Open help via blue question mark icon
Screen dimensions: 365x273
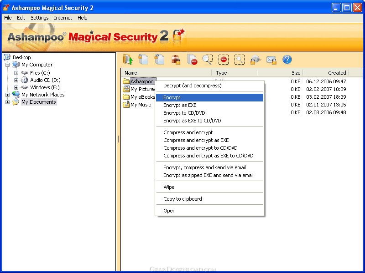287,60
